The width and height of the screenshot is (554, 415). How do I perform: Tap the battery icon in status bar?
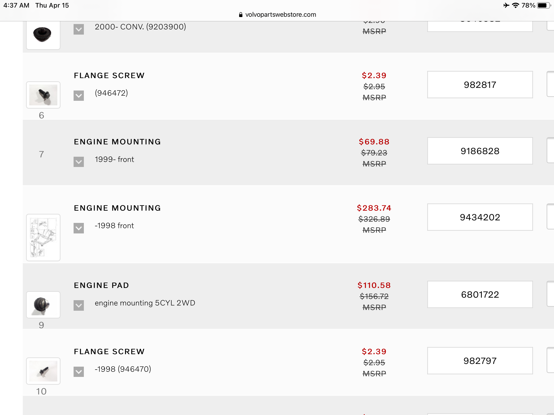coord(543,5)
